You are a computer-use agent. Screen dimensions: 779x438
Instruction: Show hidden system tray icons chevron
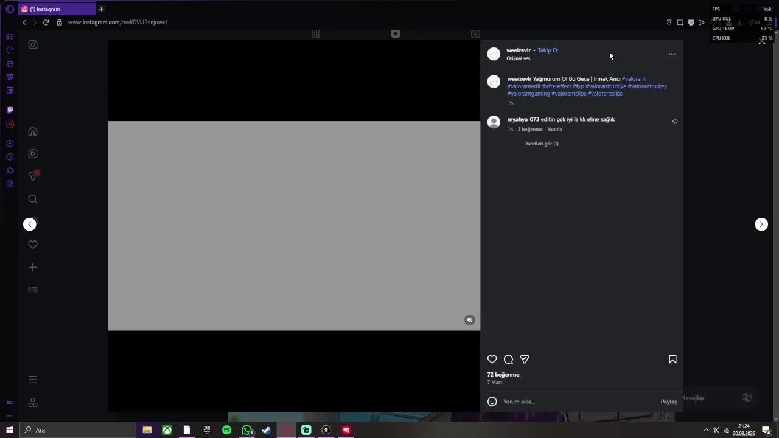(706, 430)
